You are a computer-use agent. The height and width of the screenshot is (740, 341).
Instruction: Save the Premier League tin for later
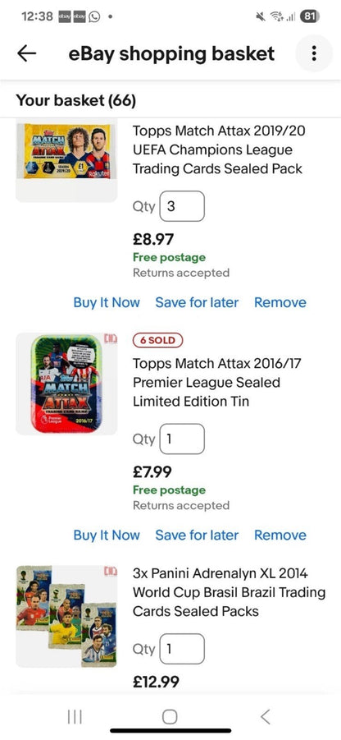click(197, 535)
